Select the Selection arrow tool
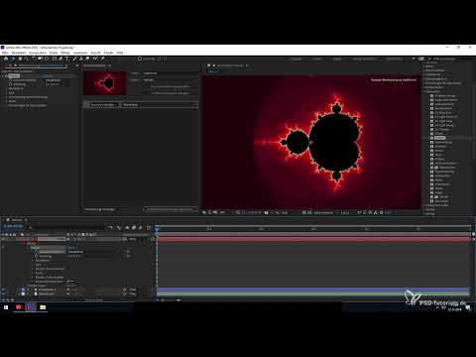476x357 pixels. (13, 59)
